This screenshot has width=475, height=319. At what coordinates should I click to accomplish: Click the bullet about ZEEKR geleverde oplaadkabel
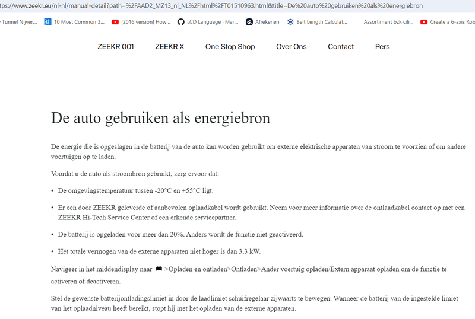click(x=261, y=212)
